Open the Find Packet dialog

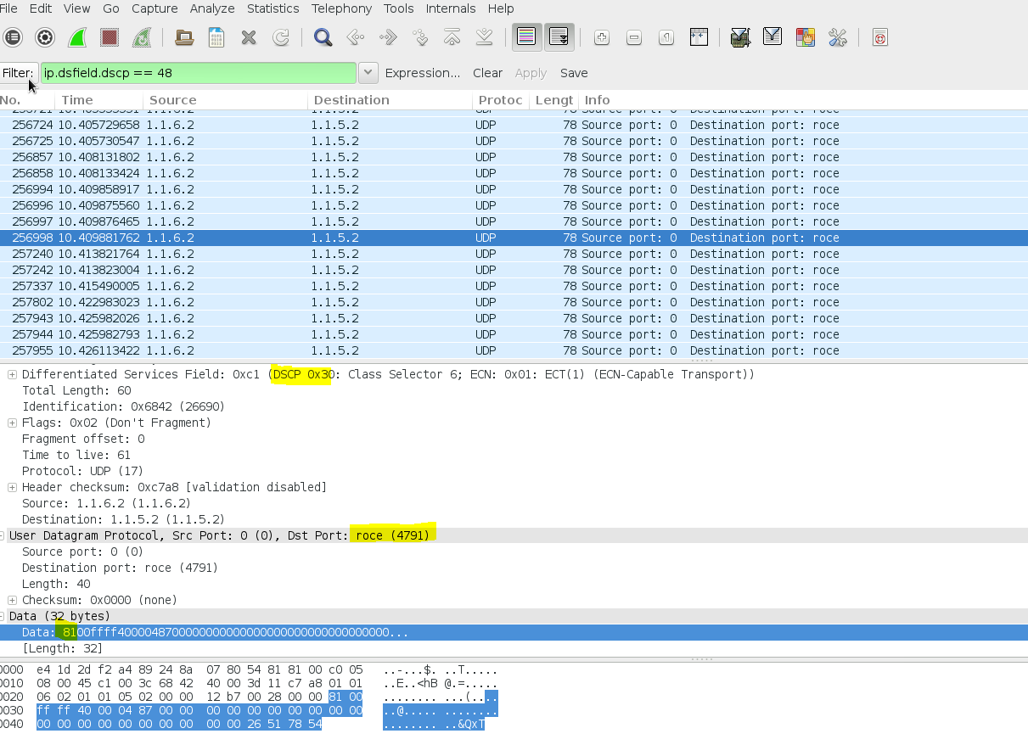pyautogui.click(x=323, y=37)
